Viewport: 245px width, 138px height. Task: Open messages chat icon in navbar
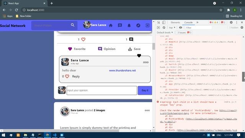pos(120,25)
